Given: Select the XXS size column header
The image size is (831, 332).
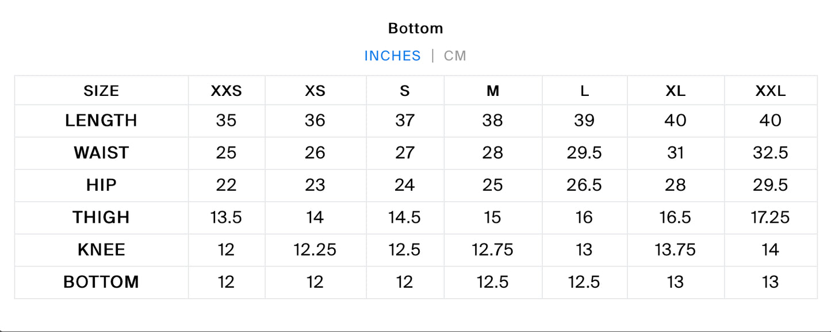Looking at the screenshot, I should (x=227, y=91).
